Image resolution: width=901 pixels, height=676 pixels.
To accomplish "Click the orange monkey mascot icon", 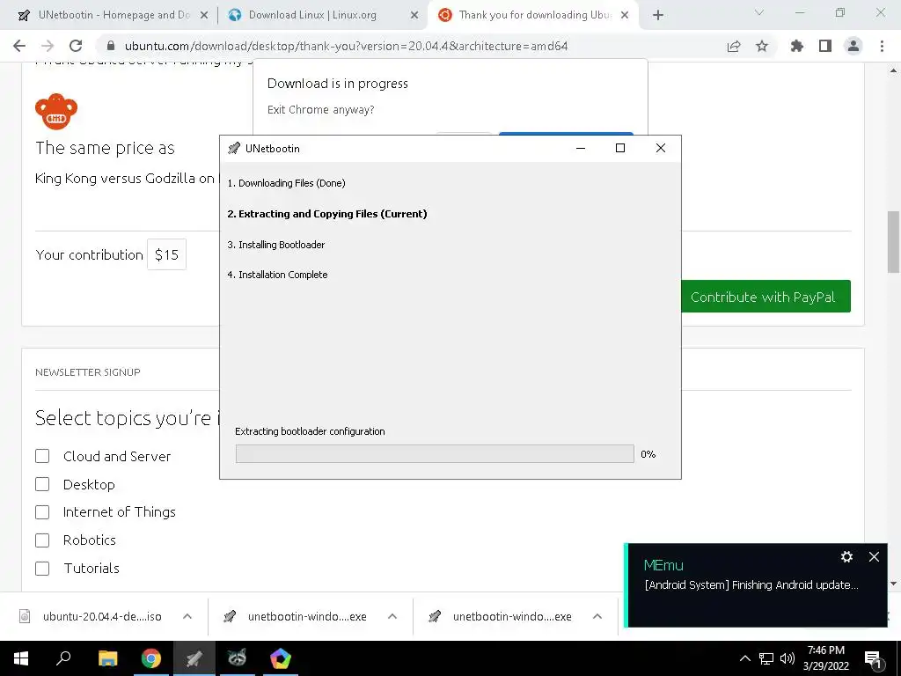I will coord(55,112).
